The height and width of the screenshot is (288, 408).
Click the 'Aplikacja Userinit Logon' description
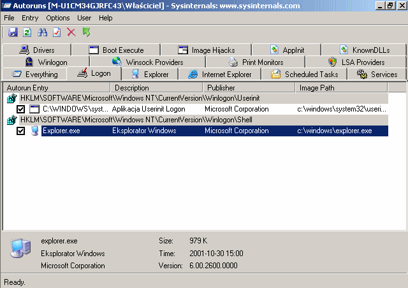[149, 109]
